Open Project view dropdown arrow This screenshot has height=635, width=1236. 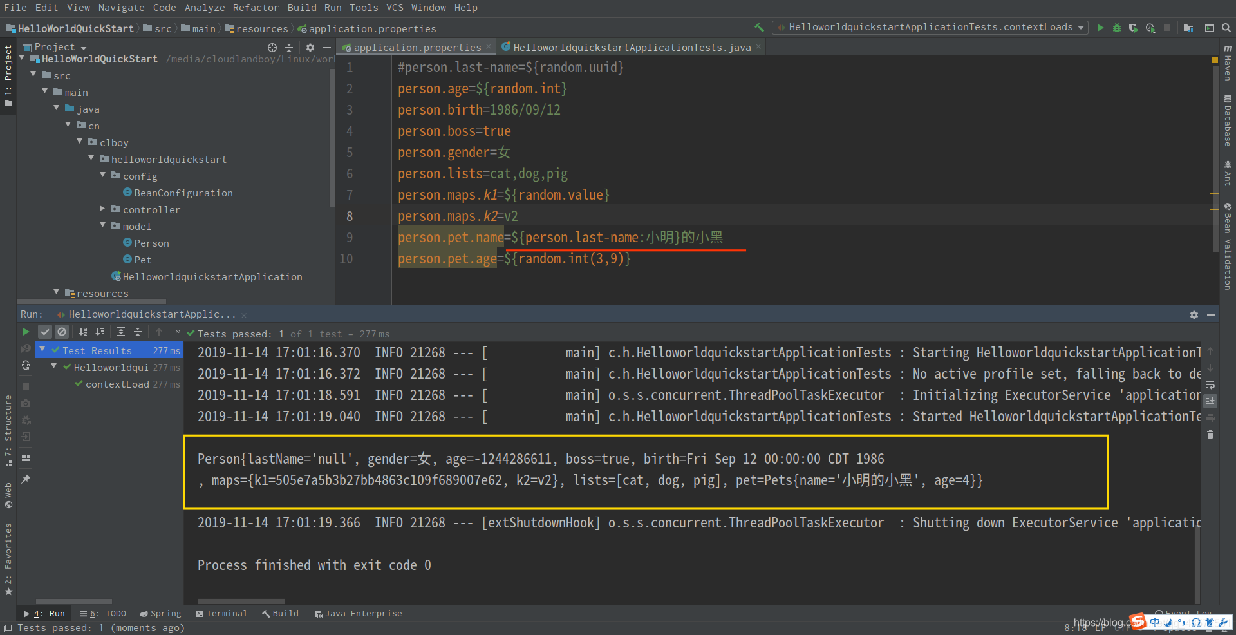pyautogui.click(x=84, y=48)
